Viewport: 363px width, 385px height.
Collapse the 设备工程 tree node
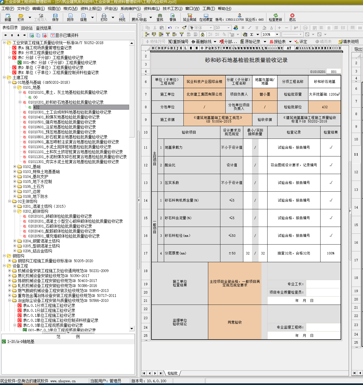[x=4, y=266]
